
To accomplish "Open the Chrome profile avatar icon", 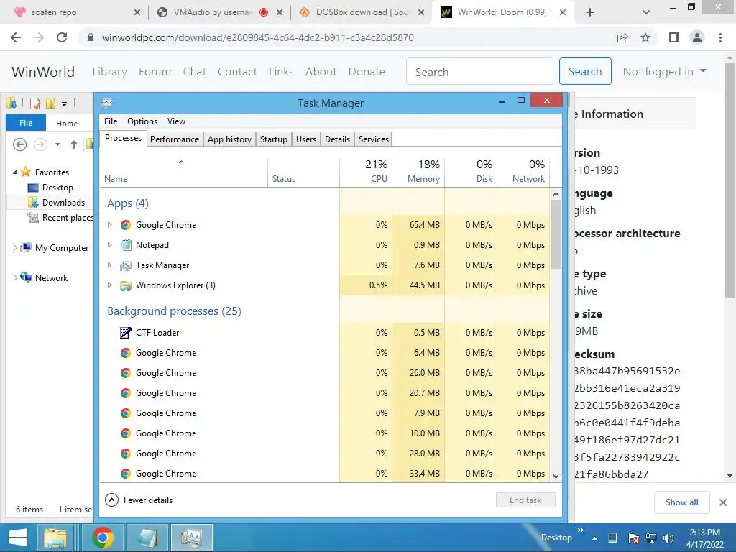I will (697, 37).
